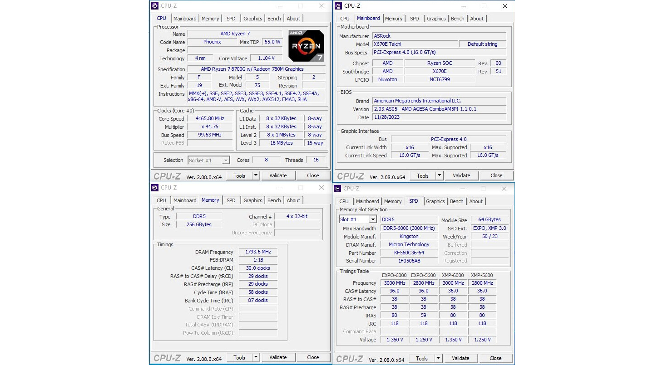
Task: Click the Part Number field KF560C36-64
Action: point(409,253)
